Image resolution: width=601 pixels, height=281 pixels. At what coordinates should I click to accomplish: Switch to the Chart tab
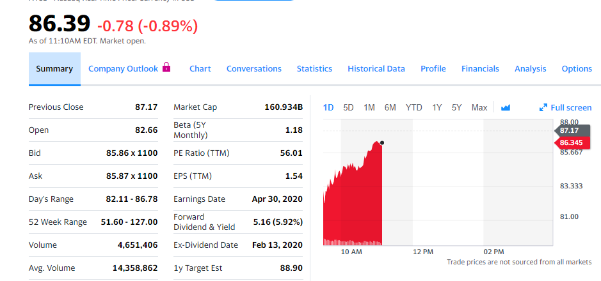coord(200,69)
